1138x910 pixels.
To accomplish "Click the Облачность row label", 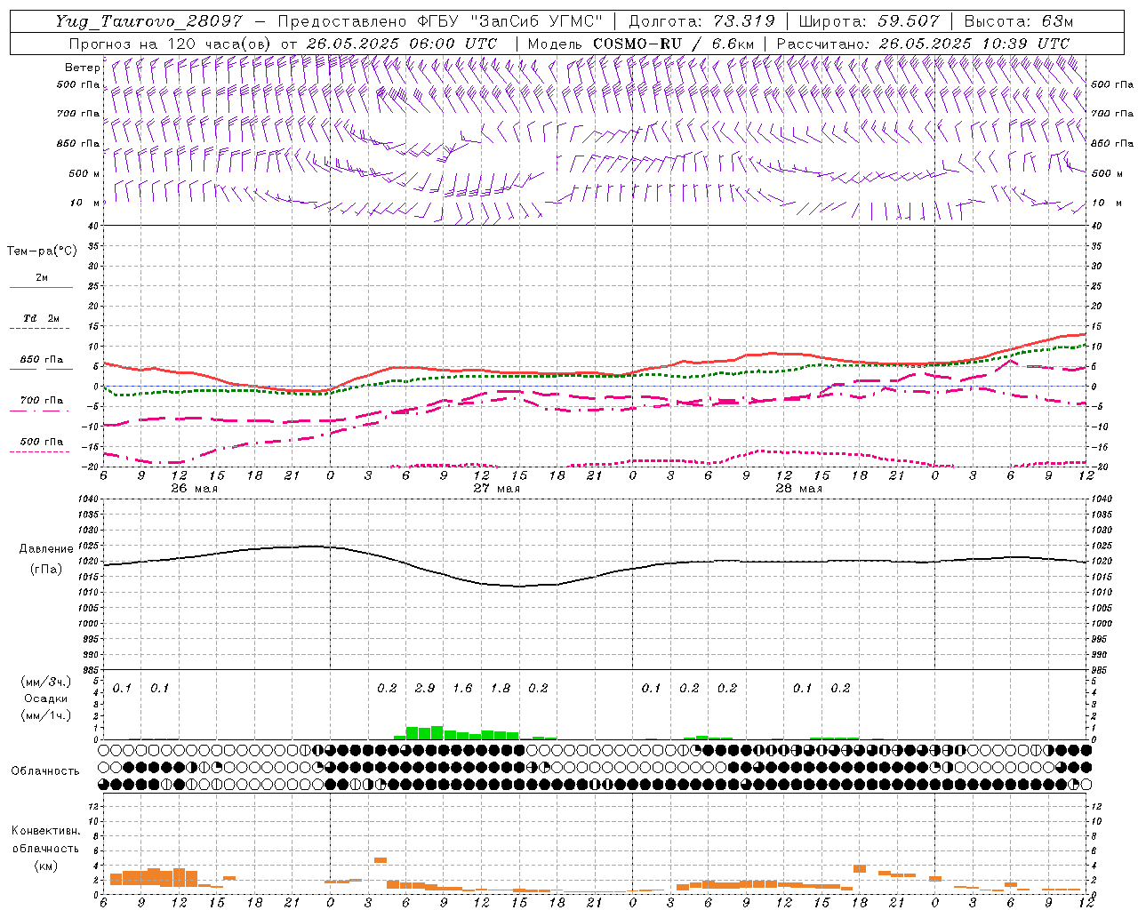I will [45, 771].
